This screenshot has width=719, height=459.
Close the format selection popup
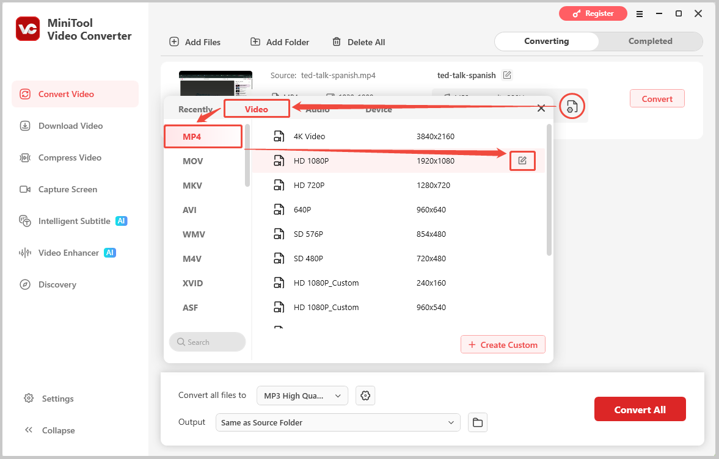pyautogui.click(x=541, y=108)
